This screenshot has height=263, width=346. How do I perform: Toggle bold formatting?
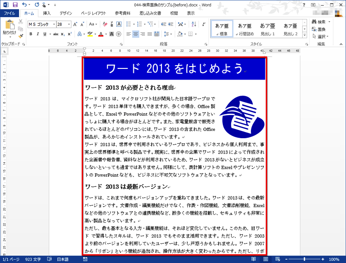(x=31, y=34)
